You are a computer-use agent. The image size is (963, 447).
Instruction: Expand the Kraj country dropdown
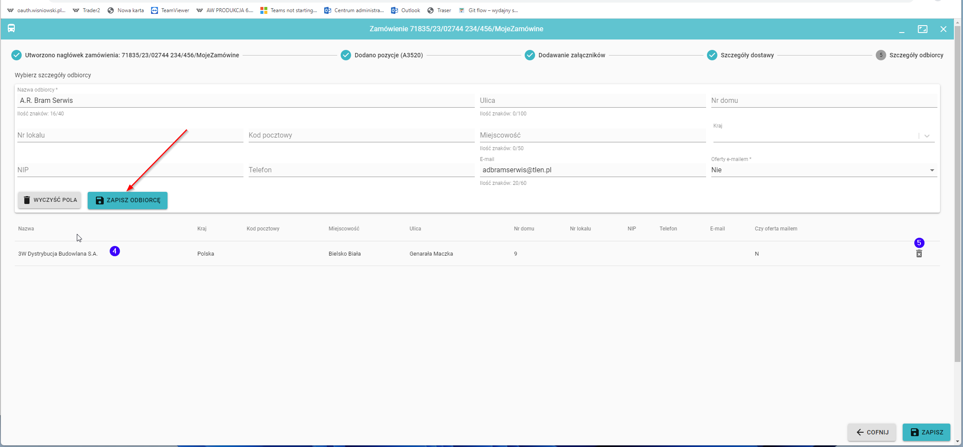927,136
